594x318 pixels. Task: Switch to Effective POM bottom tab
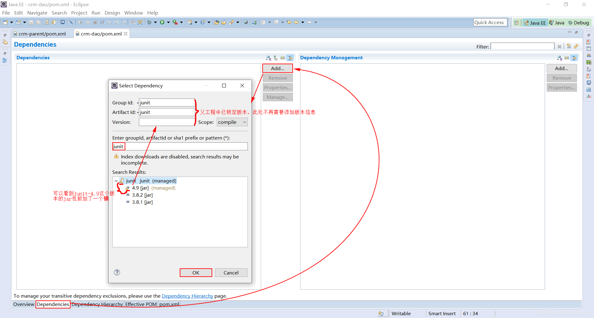pyautogui.click(x=141, y=304)
